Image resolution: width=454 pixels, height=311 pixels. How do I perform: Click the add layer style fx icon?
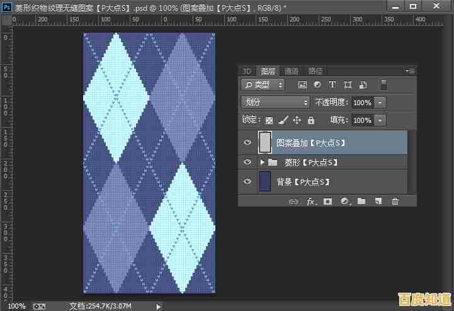click(310, 201)
